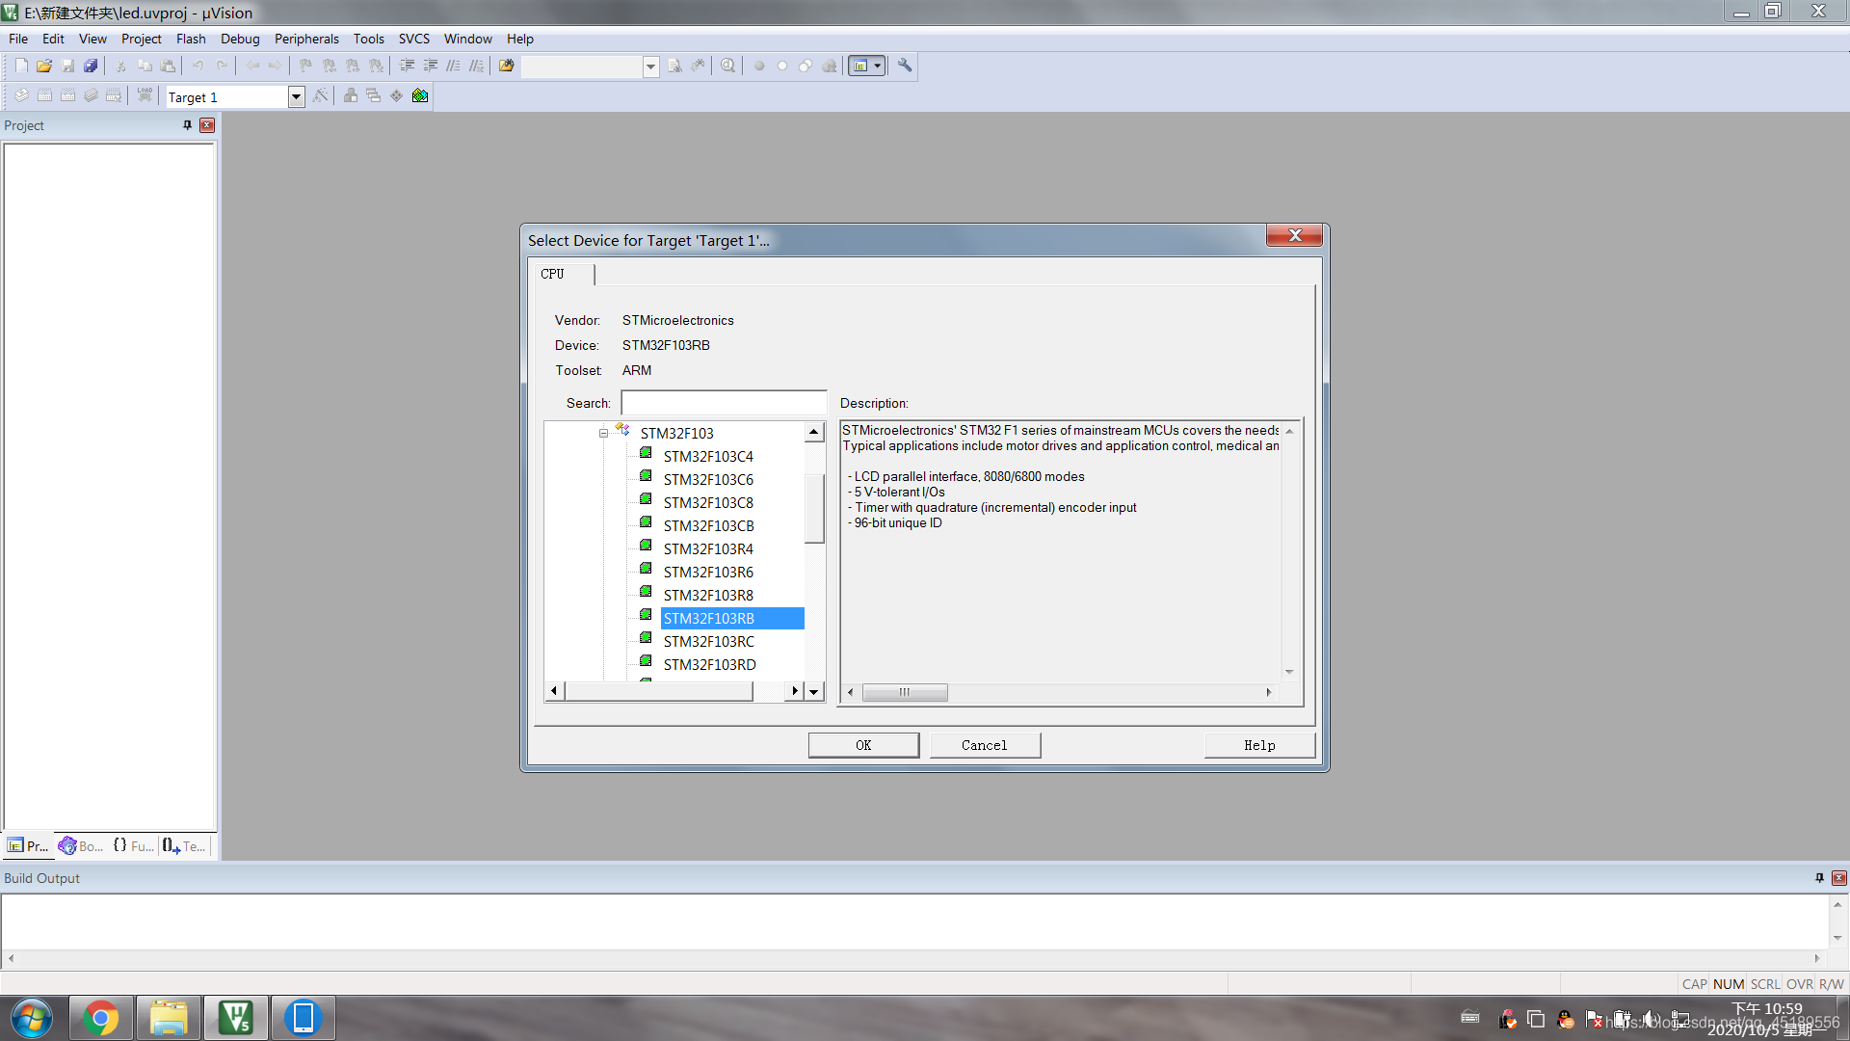
Task: Click the description horizontal scrollbar thumb
Action: (x=905, y=692)
